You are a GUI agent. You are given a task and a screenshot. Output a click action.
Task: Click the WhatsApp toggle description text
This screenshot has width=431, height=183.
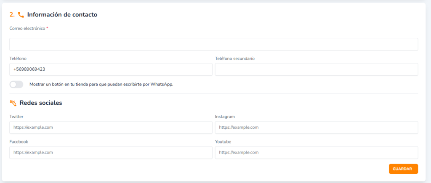pyautogui.click(x=101, y=84)
